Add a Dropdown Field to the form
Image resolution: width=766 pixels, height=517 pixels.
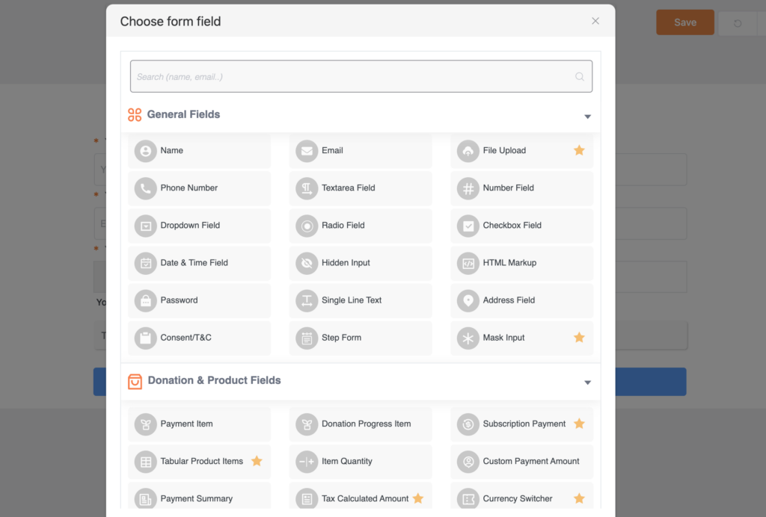pyautogui.click(x=190, y=226)
